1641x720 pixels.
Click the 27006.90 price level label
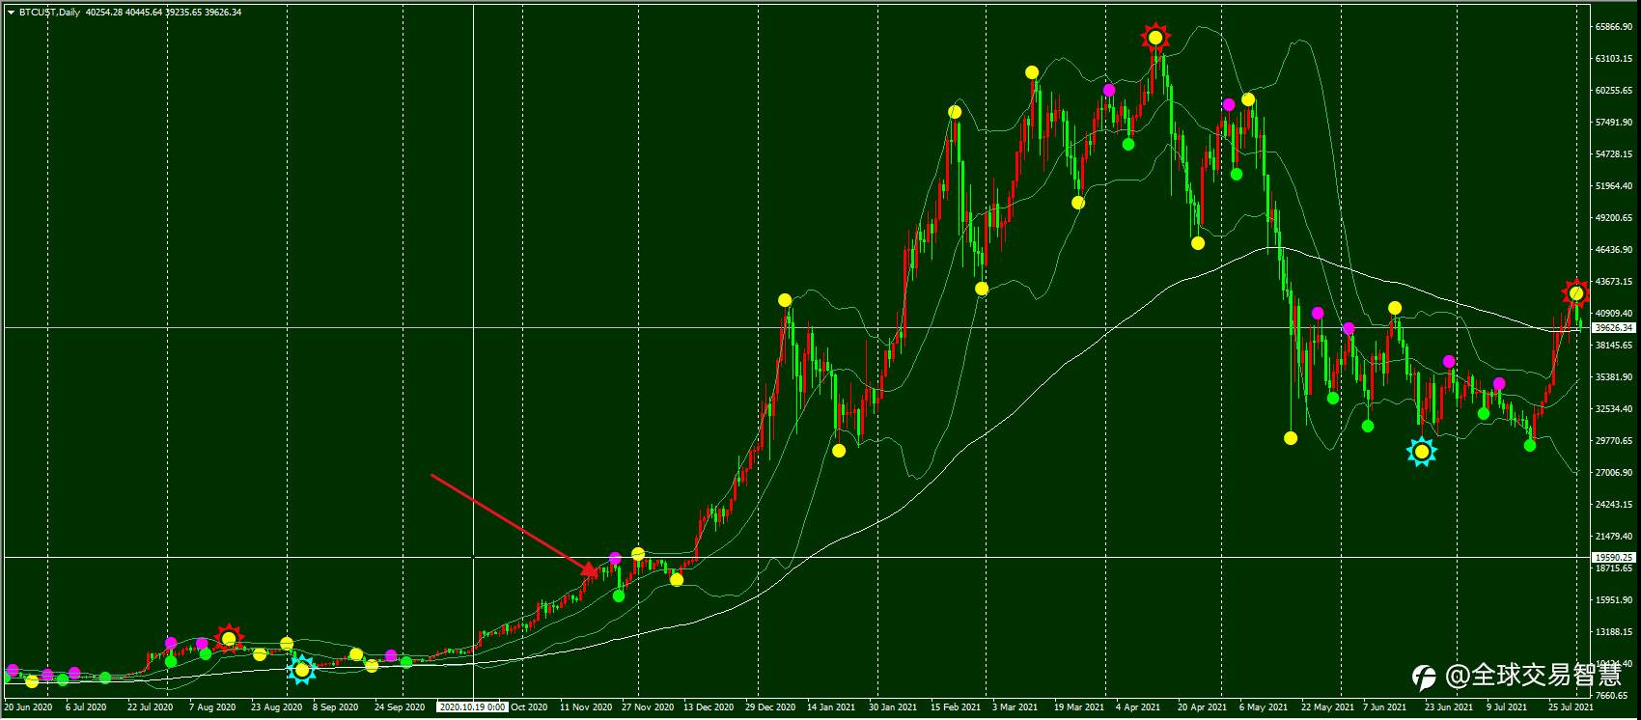pos(1613,473)
